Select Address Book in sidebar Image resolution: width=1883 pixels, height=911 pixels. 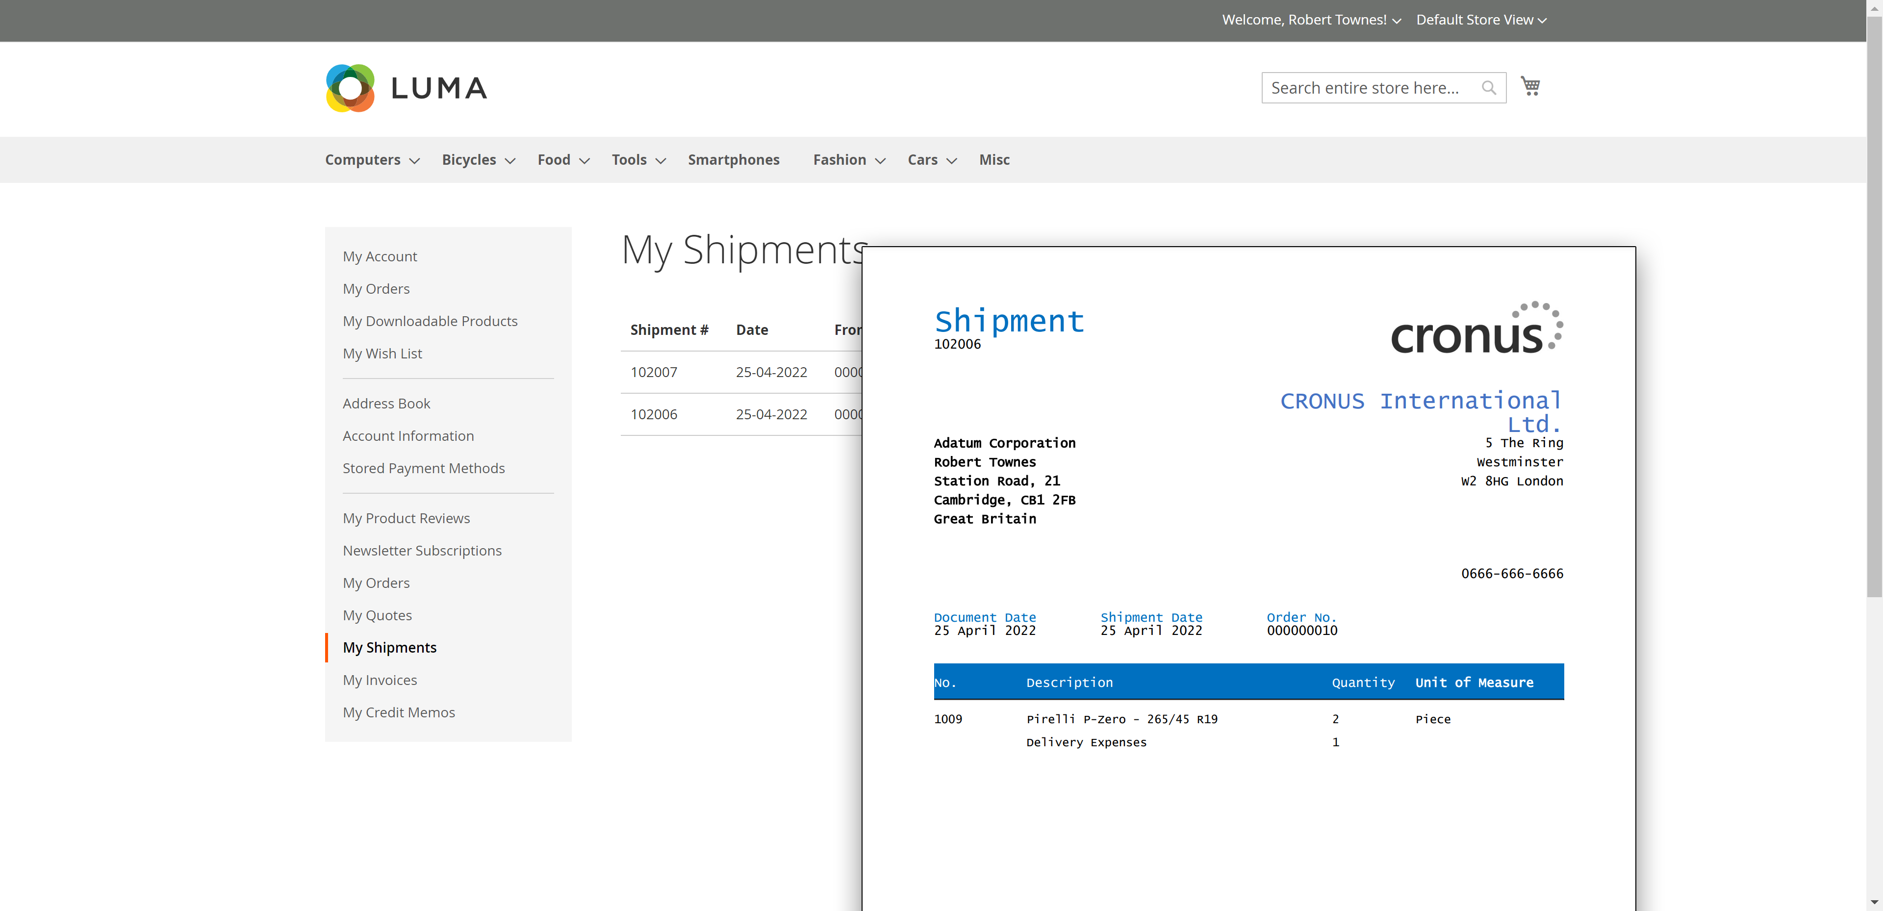pos(386,404)
